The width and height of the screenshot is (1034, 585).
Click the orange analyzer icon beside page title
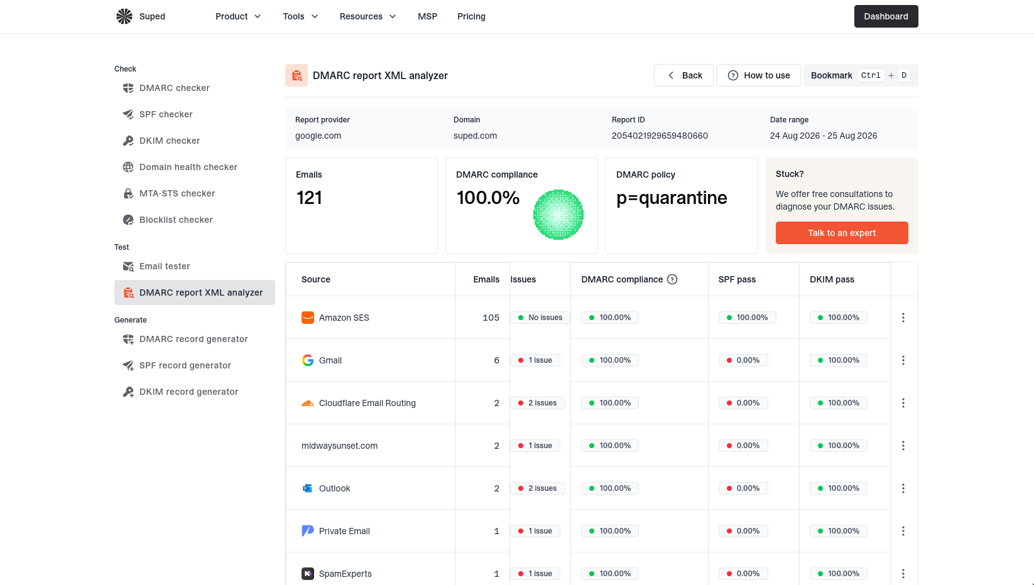(297, 75)
